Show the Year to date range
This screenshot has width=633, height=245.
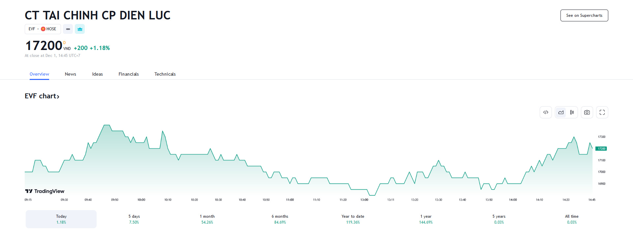click(x=353, y=219)
